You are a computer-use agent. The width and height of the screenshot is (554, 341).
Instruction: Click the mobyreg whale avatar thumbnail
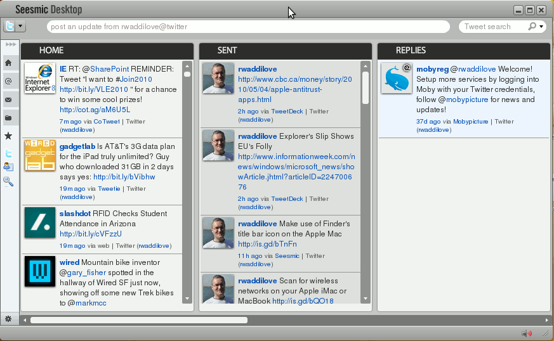397,79
